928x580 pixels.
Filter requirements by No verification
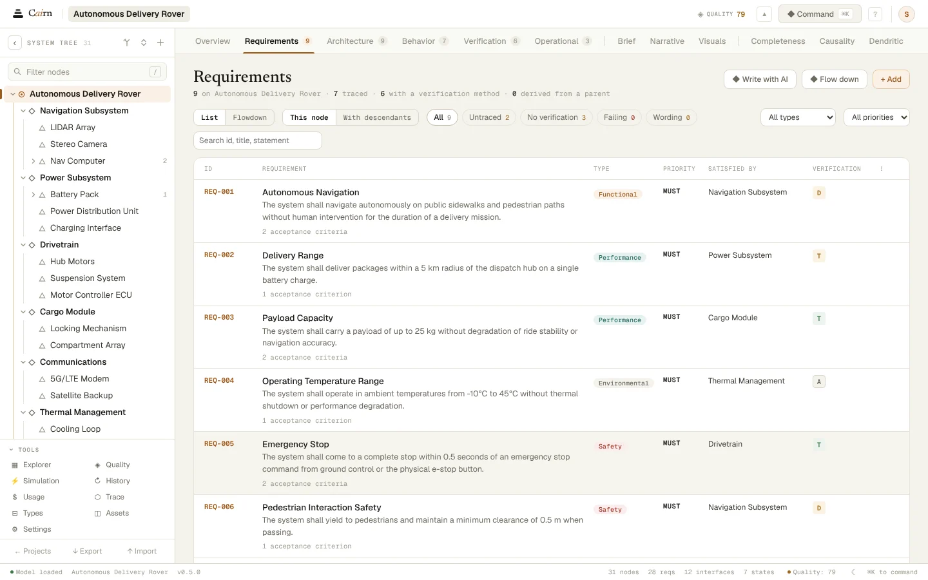[556, 117]
